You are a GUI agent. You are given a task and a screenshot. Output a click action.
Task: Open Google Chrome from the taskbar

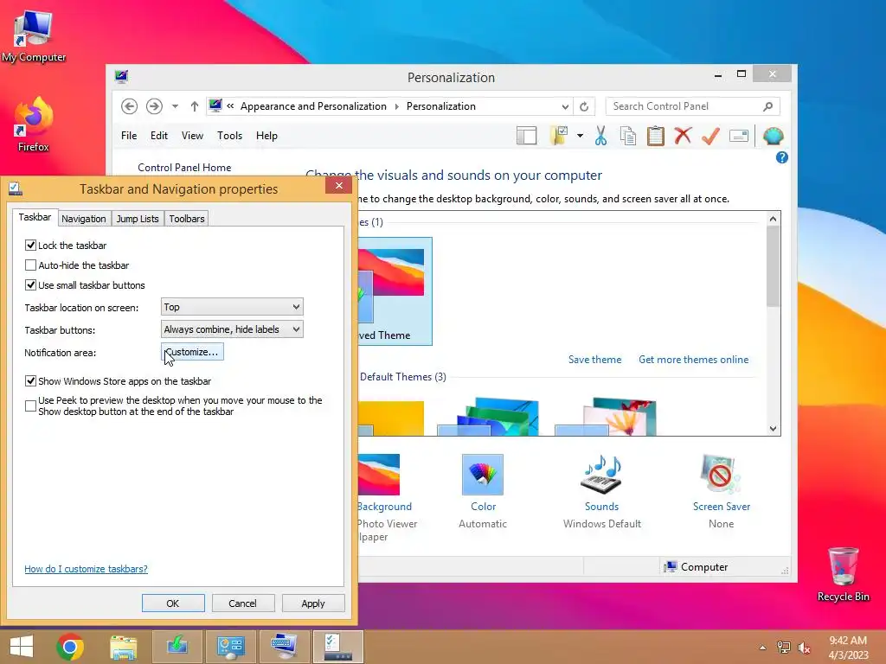[70, 647]
